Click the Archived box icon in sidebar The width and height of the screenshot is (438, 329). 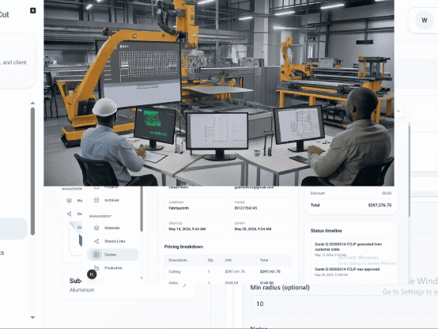point(96,200)
